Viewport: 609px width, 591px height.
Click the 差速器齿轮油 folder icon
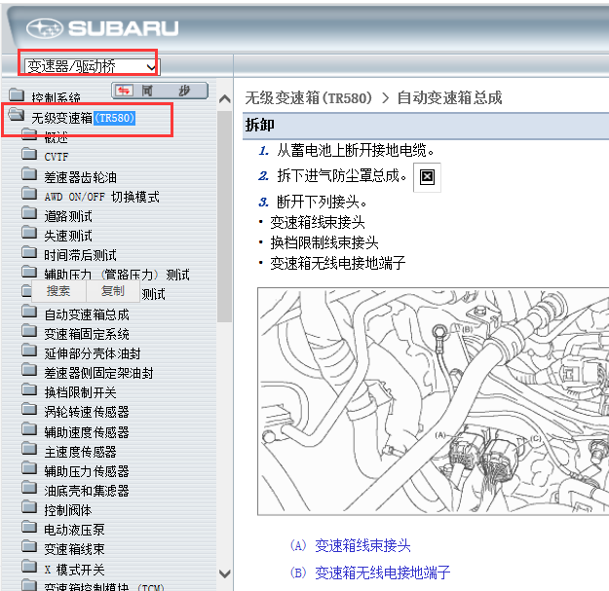click(x=29, y=173)
